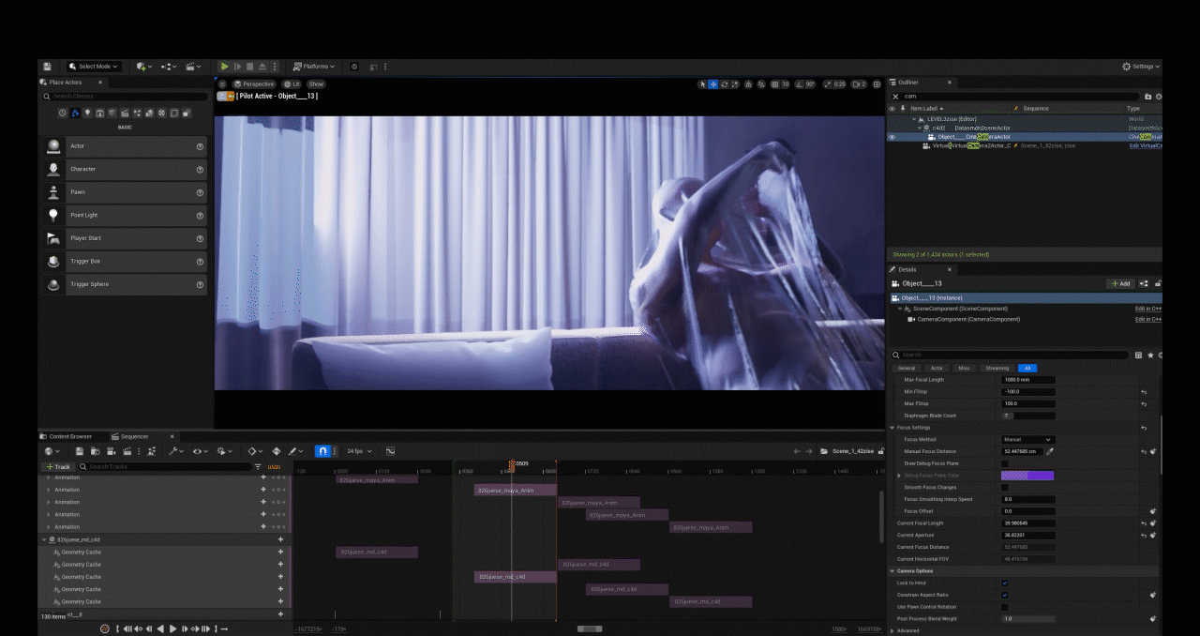The image size is (1200, 636).
Task: Add an Actor from the Place Actors list
Action: click(124, 146)
